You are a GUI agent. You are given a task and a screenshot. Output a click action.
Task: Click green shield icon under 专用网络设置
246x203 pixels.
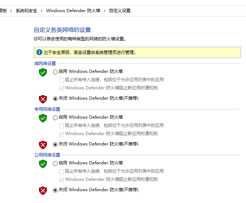(x=43, y=118)
